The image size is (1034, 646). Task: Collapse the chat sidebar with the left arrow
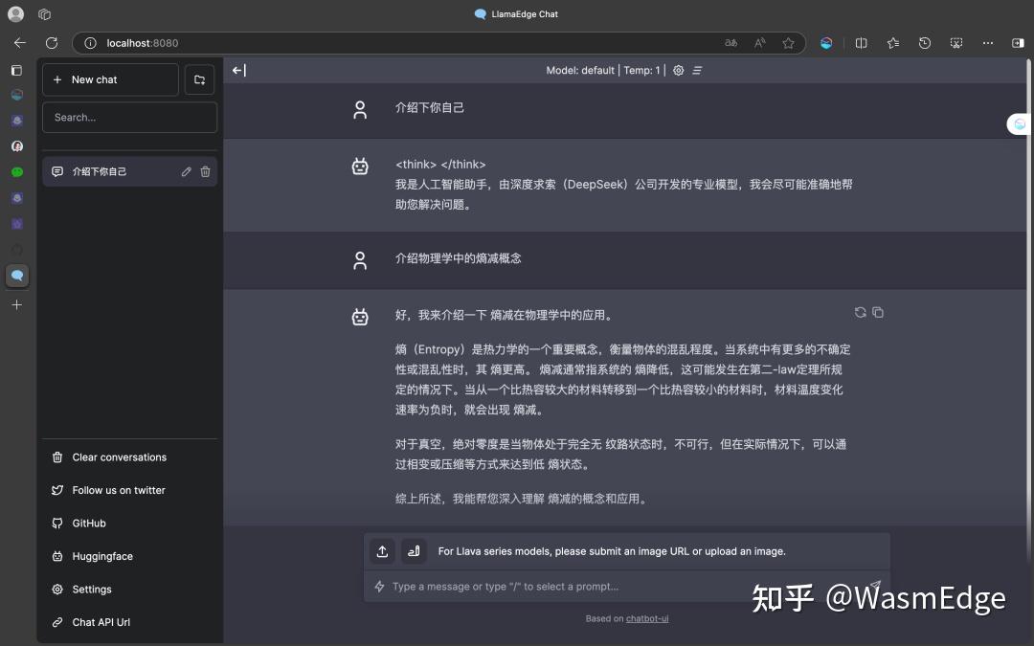(237, 70)
